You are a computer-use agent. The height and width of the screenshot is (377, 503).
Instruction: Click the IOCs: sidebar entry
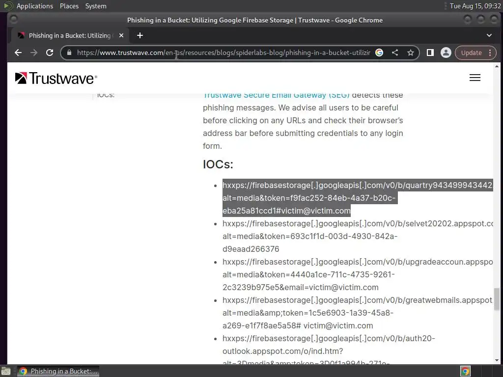coord(106,95)
